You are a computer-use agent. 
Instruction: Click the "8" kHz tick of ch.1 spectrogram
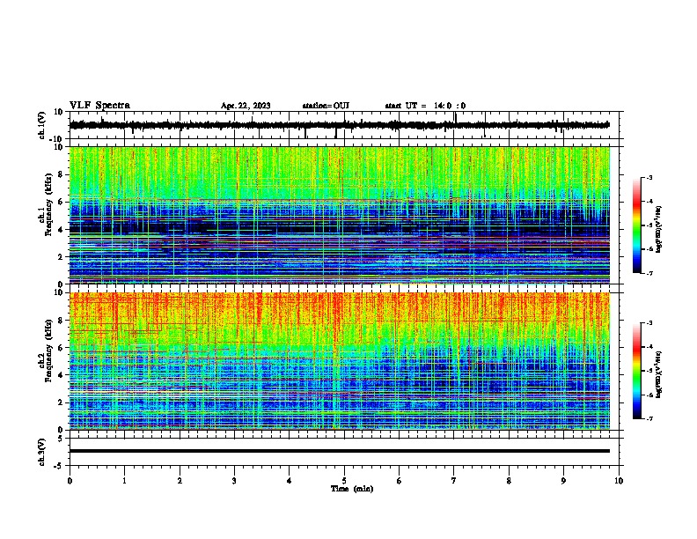click(x=62, y=174)
